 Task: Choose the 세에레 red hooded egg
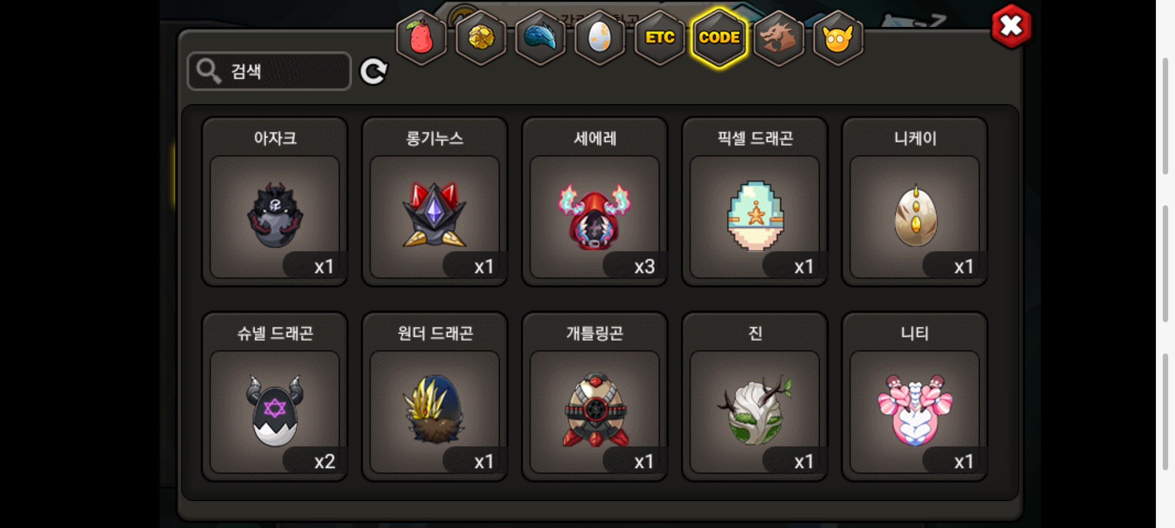(595, 201)
